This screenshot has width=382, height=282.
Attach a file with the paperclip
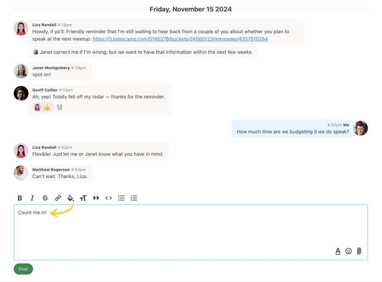(x=359, y=251)
